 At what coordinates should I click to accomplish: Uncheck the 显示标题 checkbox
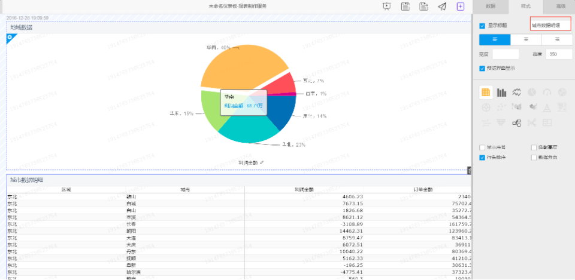pos(482,26)
